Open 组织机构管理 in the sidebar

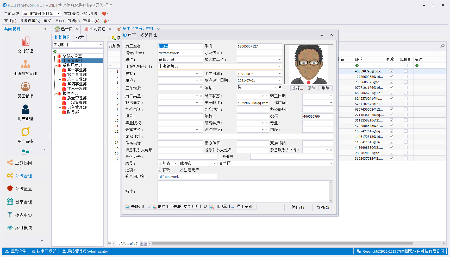pos(26,64)
